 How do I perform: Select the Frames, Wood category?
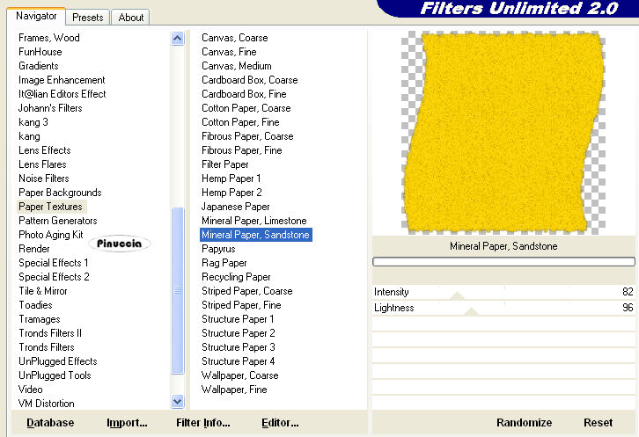(49, 38)
